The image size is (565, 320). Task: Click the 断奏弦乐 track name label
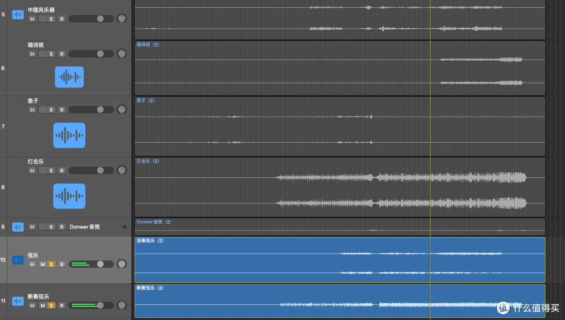pyautogui.click(x=38, y=296)
